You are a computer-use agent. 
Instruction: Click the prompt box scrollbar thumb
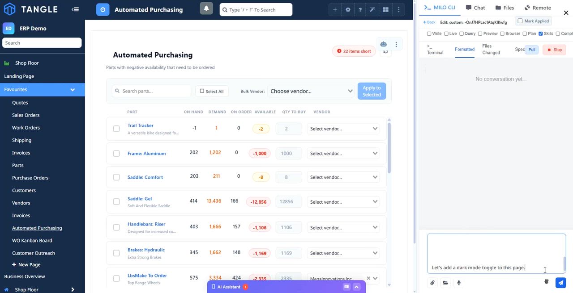click(x=564, y=264)
